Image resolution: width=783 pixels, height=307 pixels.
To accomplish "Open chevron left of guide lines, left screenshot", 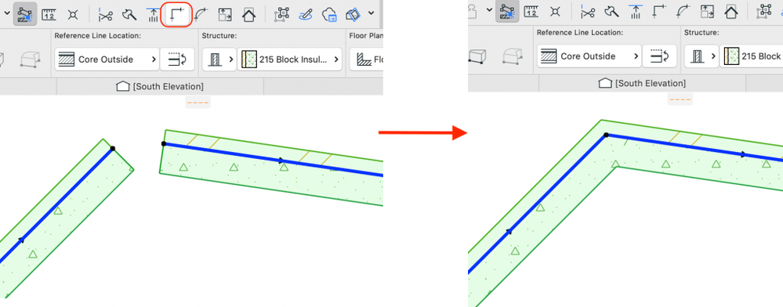I will (6, 13).
